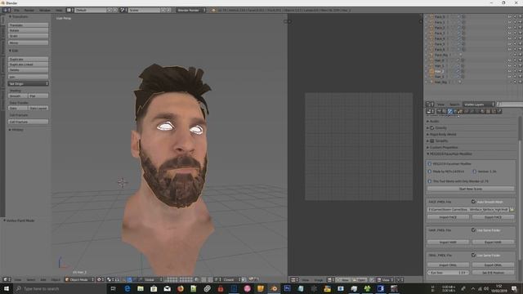Open Photoshop from the taskbar
This screenshot has width=523, height=294.
287,288
